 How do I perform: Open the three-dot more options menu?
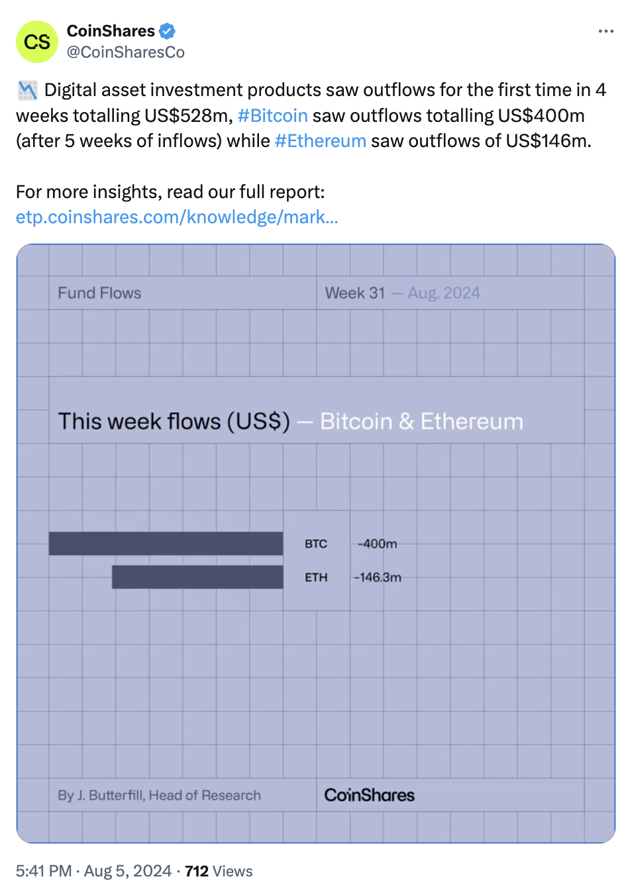click(x=606, y=31)
